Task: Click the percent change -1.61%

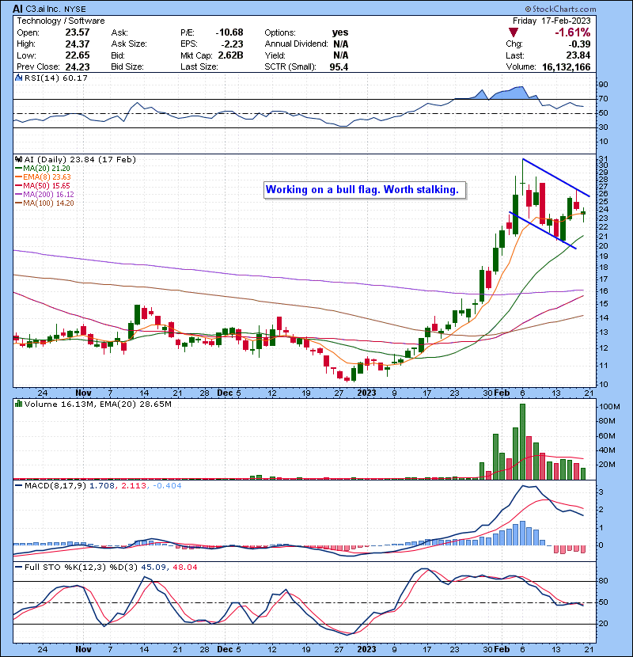Action: (572, 32)
